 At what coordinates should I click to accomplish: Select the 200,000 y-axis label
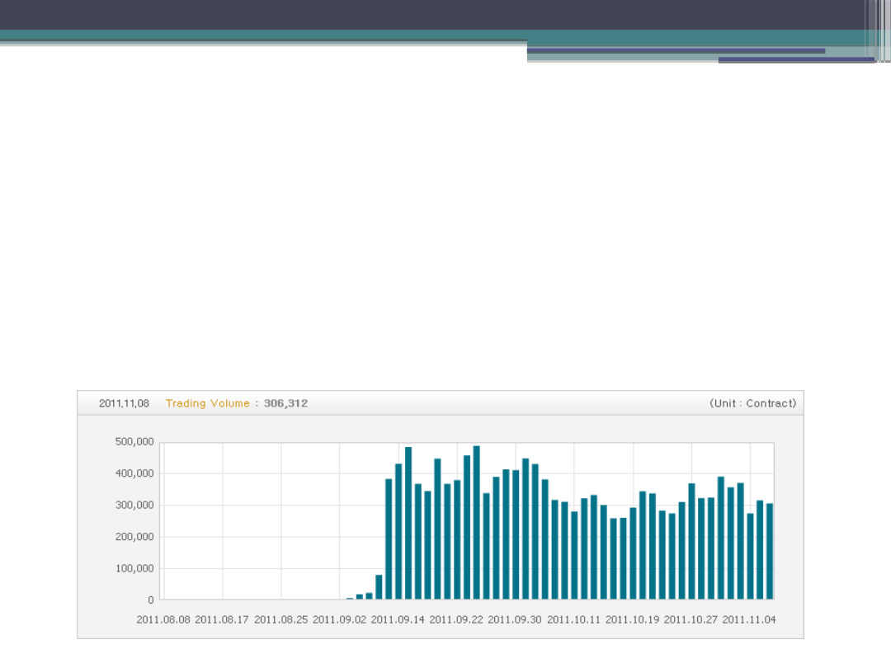pos(134,537)
